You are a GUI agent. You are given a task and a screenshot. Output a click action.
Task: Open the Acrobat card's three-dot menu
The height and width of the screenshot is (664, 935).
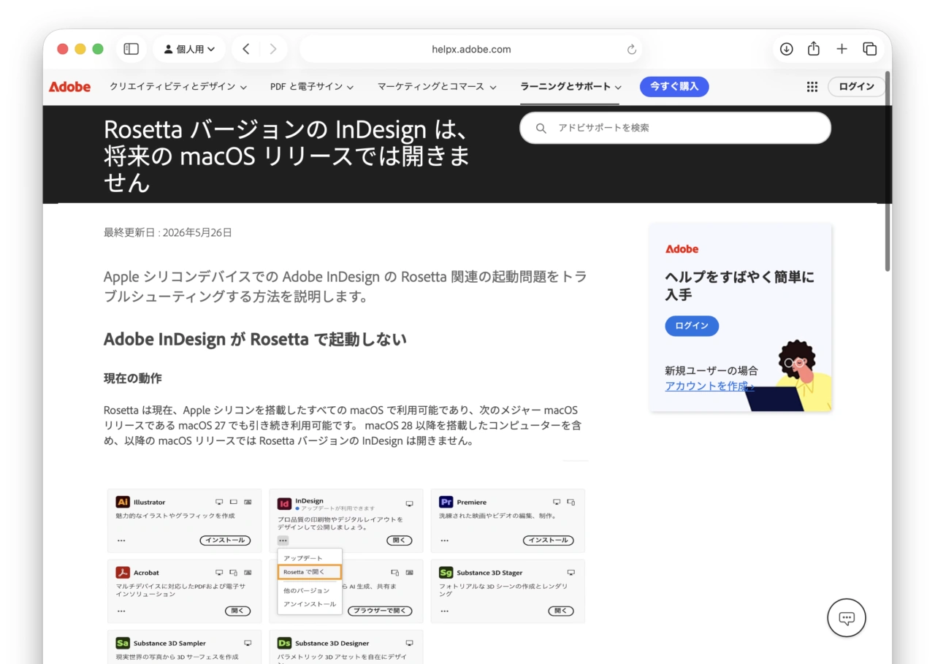click(121, 611)
